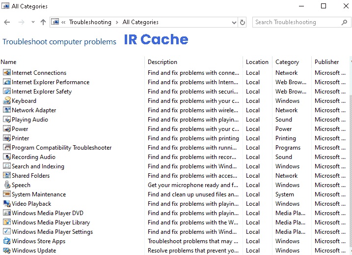Click "Troubleshoot problems that may ..."
The height and width of the screenshot is (255, 352).
(193, 241)
